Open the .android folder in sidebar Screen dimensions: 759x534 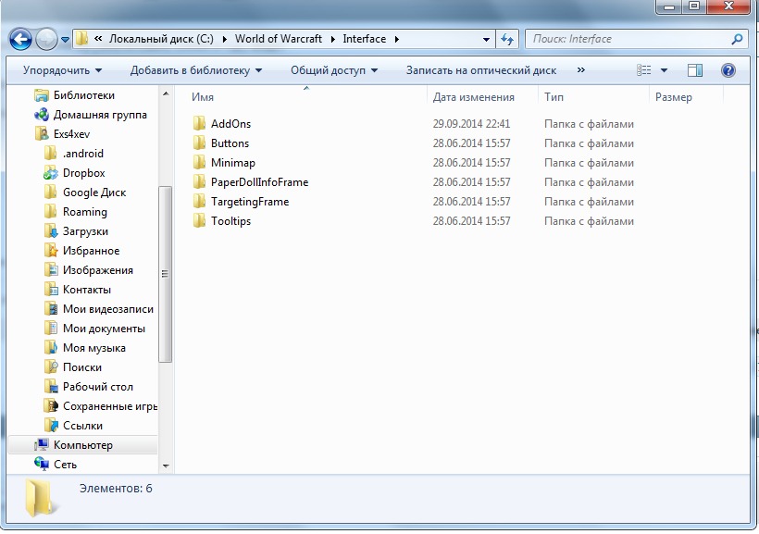coord(82,154)
